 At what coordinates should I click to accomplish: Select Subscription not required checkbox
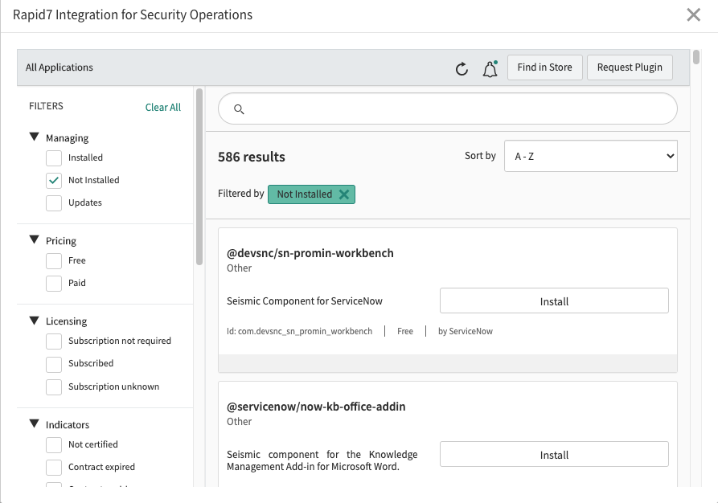pos(54,341)
